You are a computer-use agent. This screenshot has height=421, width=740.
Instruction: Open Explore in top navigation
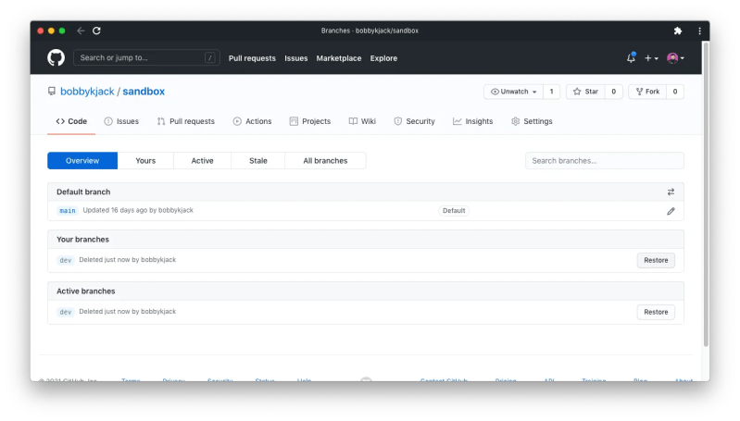coord(383,58)
